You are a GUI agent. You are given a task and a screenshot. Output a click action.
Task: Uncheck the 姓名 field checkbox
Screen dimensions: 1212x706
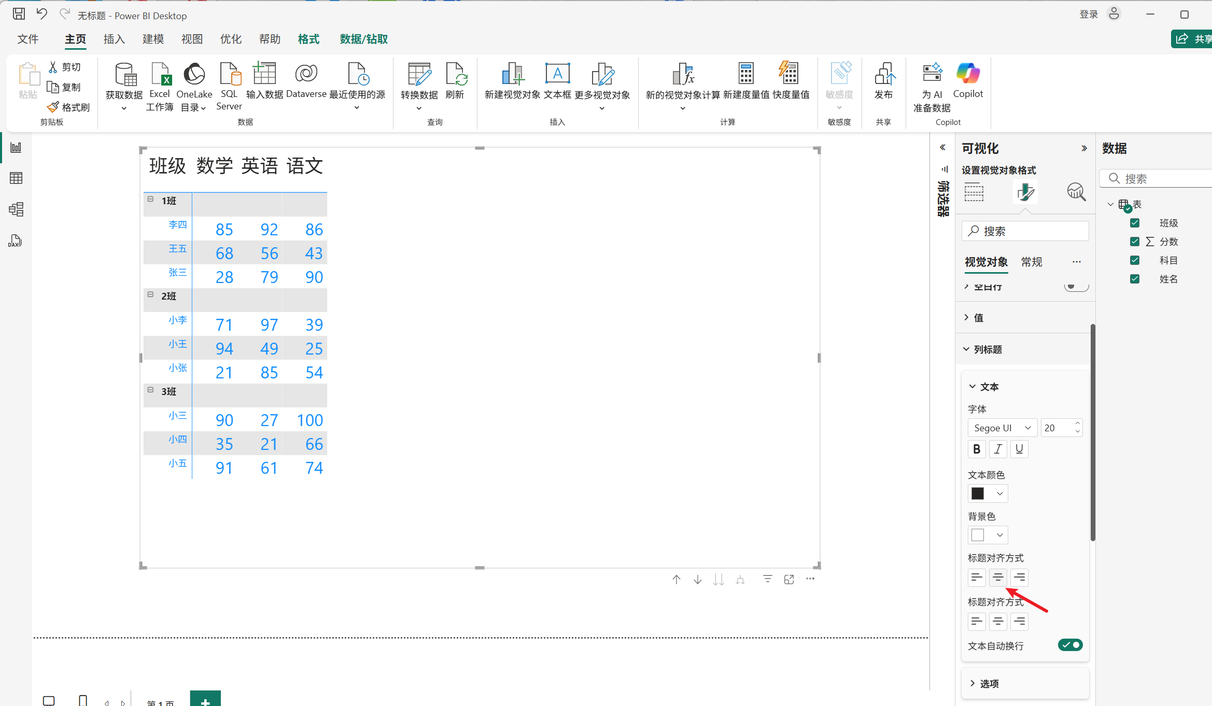(x=1135, y=279)
